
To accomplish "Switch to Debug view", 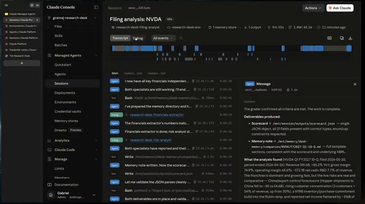I will pyautogui.click(x=138, y=38).
